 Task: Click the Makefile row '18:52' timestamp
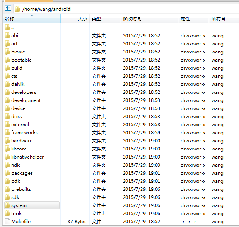coord(154,221)
